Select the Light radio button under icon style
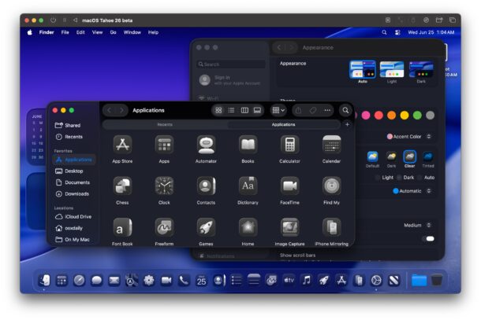The width and height of the screenshot is (481, 320). (x=378, y=178)
